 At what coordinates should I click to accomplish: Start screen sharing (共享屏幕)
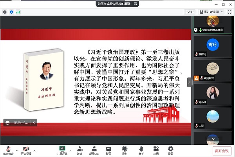(x=62, y=150)
